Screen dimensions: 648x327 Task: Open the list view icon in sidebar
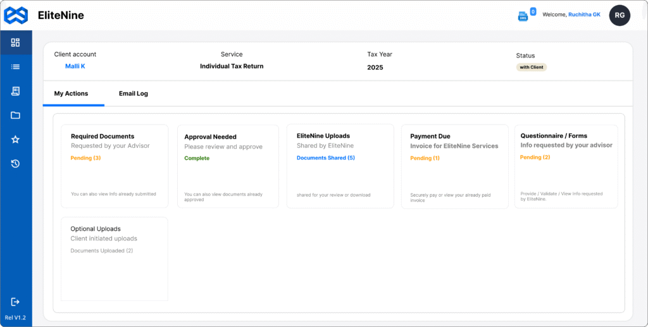click(x=16, y=67)
